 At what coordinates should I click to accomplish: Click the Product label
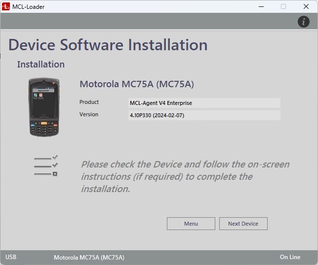point(89,102)
